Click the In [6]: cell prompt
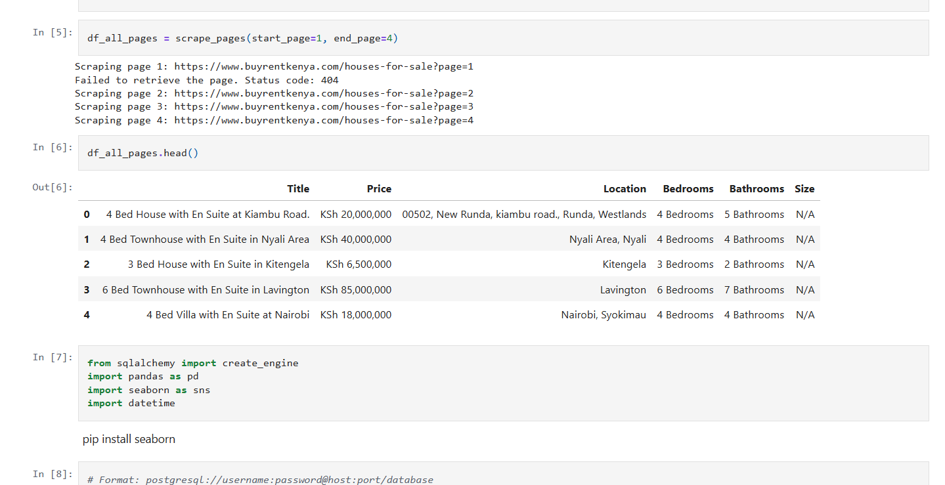Viewport: 945px width, 485px height. [53, 147]
